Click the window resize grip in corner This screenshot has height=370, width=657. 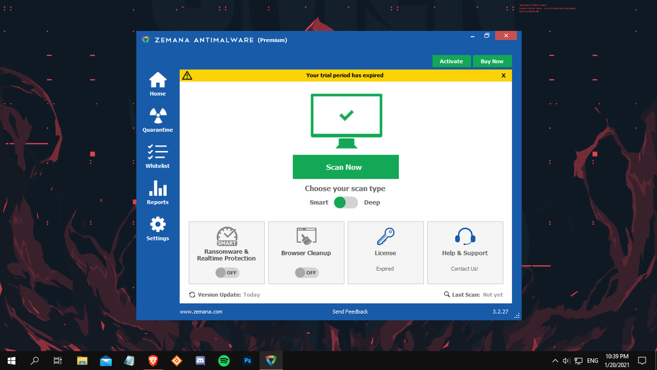[517, 316]
